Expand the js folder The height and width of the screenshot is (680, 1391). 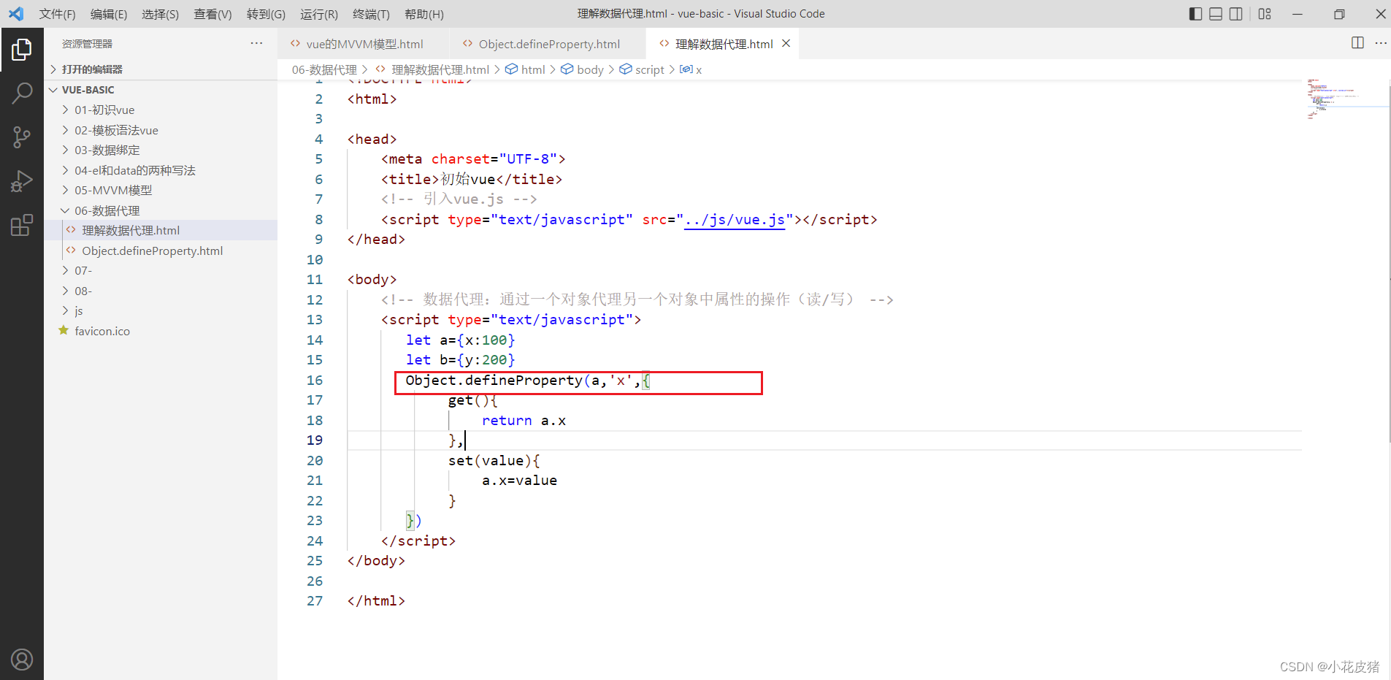click(161, 310)
